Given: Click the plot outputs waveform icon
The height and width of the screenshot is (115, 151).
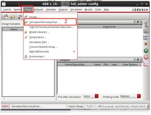Looking at the screenshot, I should coord(146,64).
